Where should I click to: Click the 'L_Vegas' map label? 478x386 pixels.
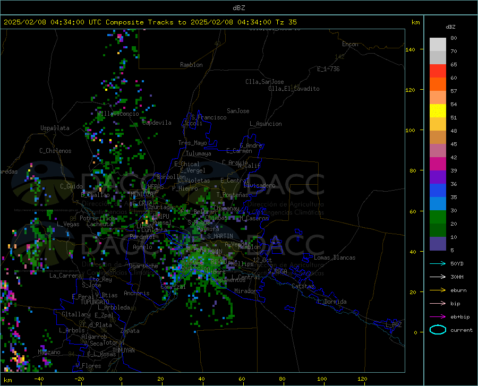click(69, 224)
